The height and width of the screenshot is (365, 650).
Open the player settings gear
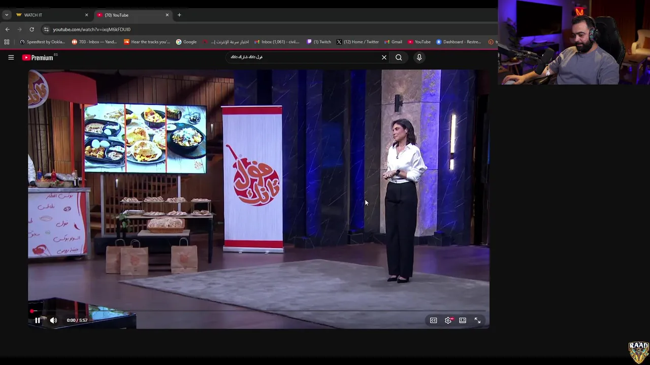[x=448, y=320]
